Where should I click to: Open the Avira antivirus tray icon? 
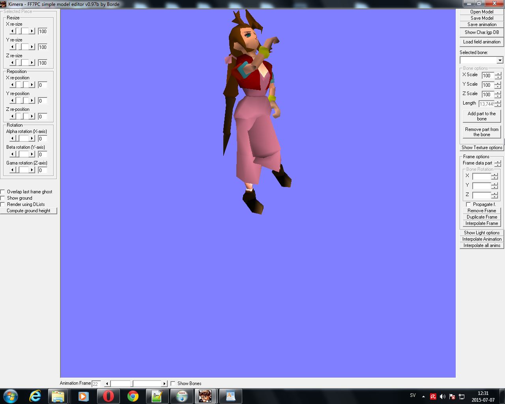click(x=433, y=397)
